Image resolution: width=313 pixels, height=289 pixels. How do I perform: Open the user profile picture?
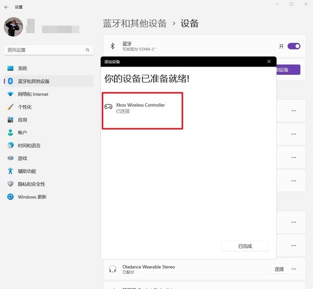[x=14, y=27]
